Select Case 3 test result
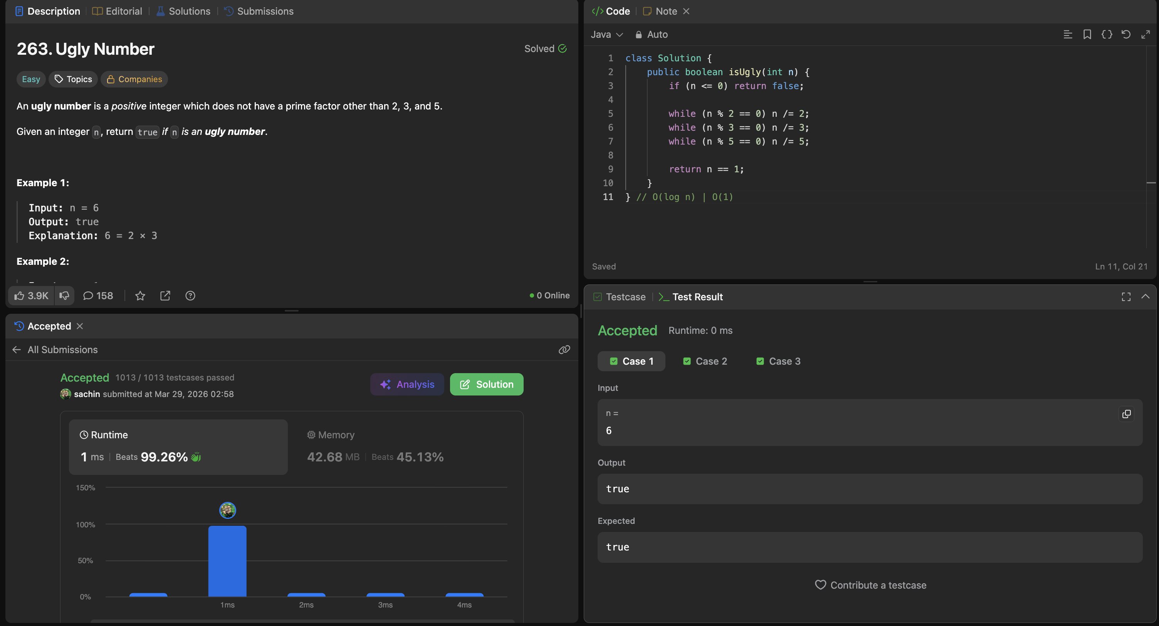Viewport: 1159px width, 626px height. pyautogui.click(x=778, y=362)
